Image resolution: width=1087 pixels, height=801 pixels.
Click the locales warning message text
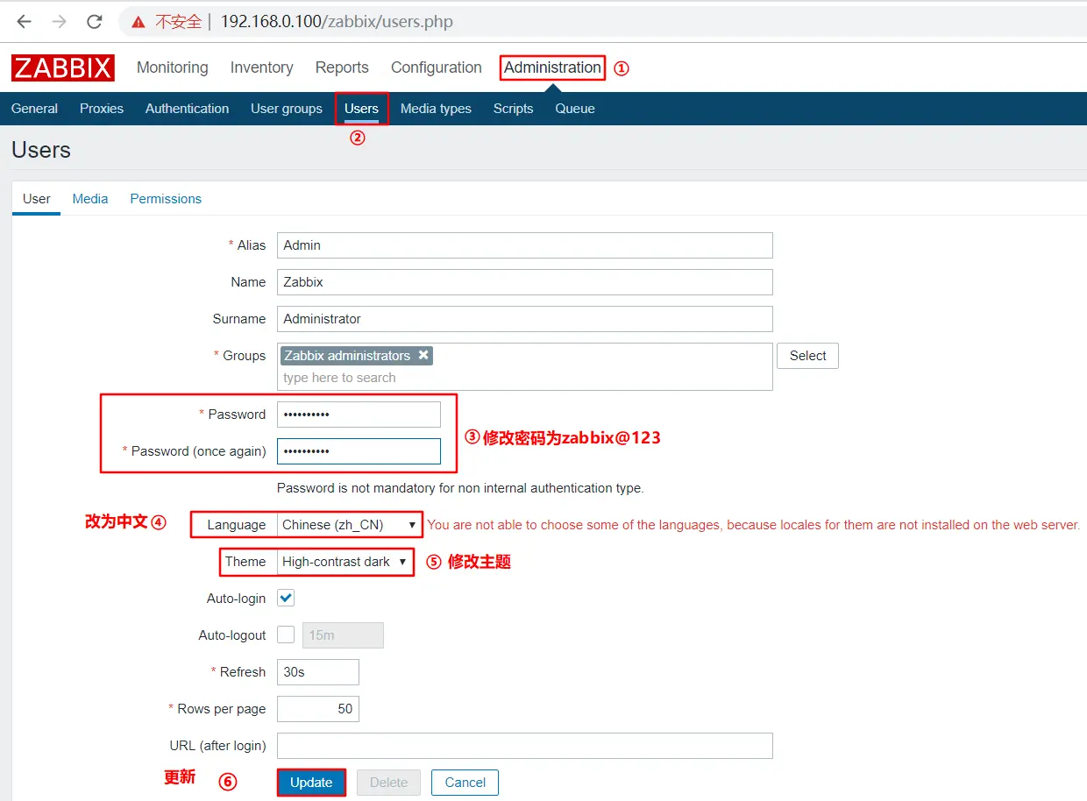(x=753, y=525)
